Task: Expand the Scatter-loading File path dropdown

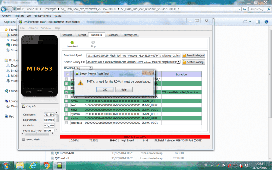Action: pos(179,62)
